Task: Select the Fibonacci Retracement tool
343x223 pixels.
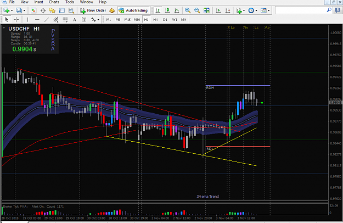Action: [65, 20]
